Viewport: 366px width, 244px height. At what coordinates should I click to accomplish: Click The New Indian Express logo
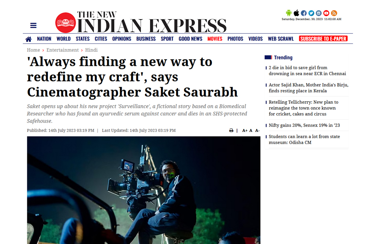(141, 22)
